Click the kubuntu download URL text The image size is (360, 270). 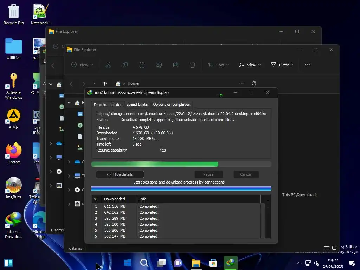pos(181,114)
